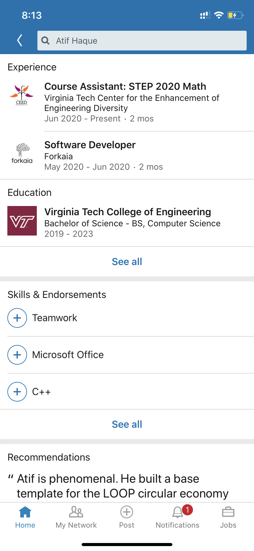Endorse the C++ skill
The image size is (254, 551).
coord(17,392)
